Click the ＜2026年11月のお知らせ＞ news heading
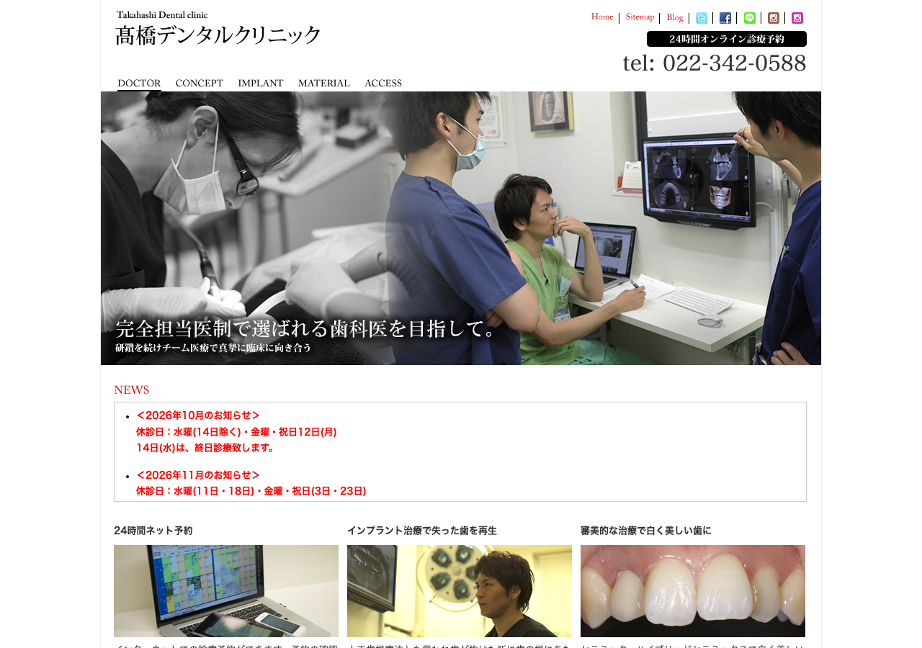This screenshot has height=648, width=922. click(x=198, y=475)
